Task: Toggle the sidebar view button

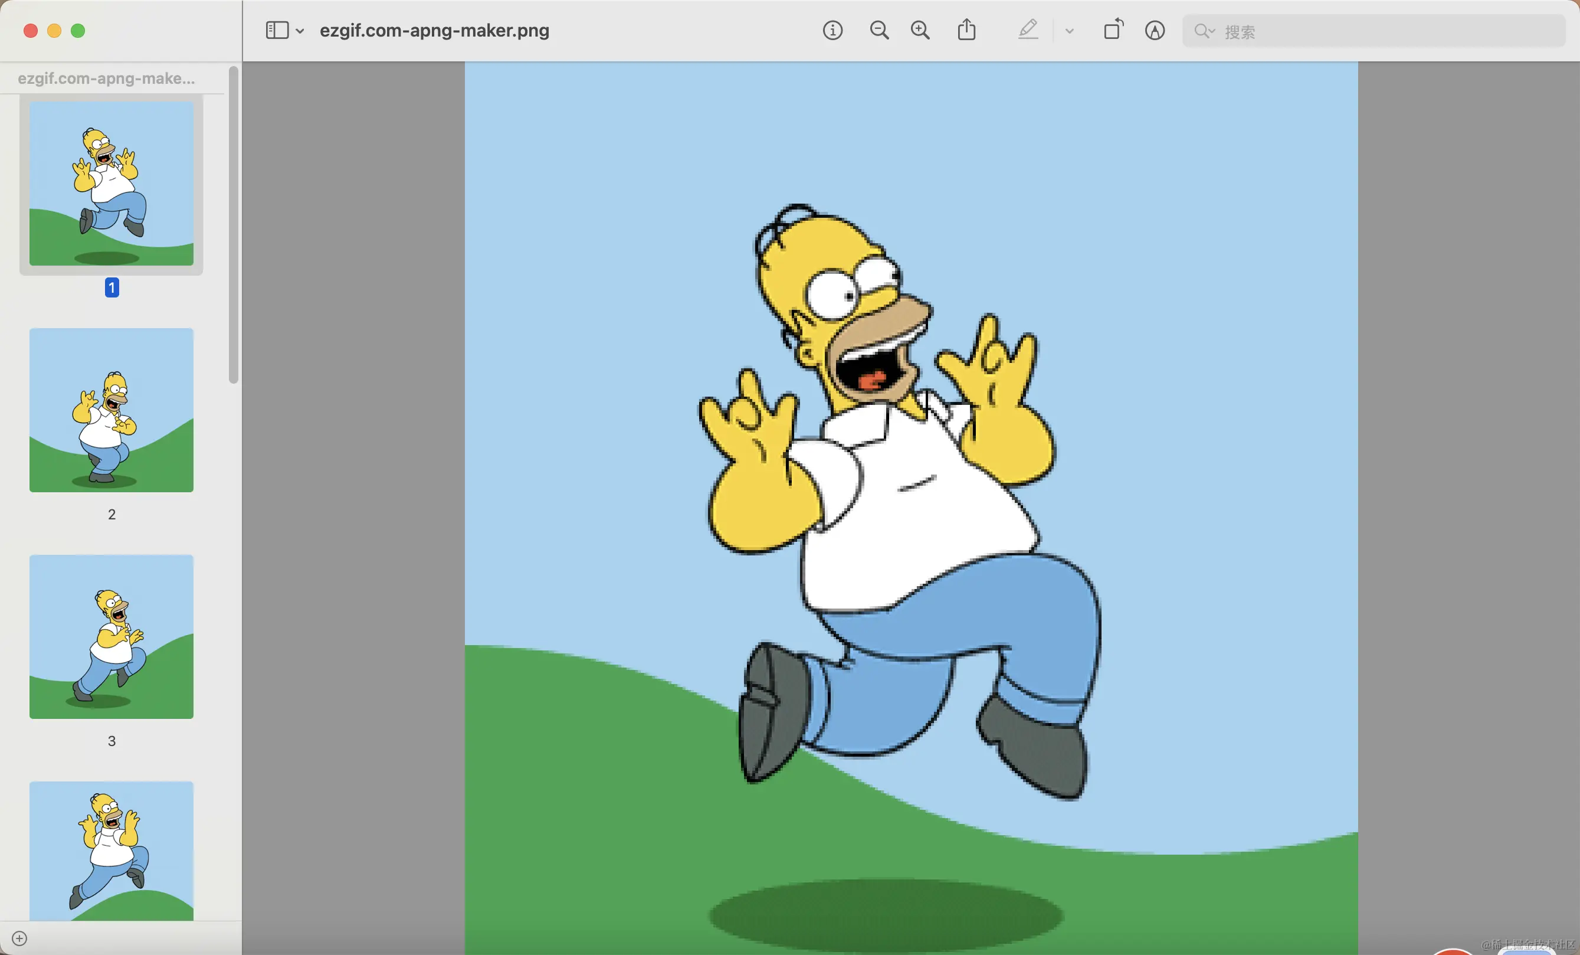Action: [x=277, y=30]
